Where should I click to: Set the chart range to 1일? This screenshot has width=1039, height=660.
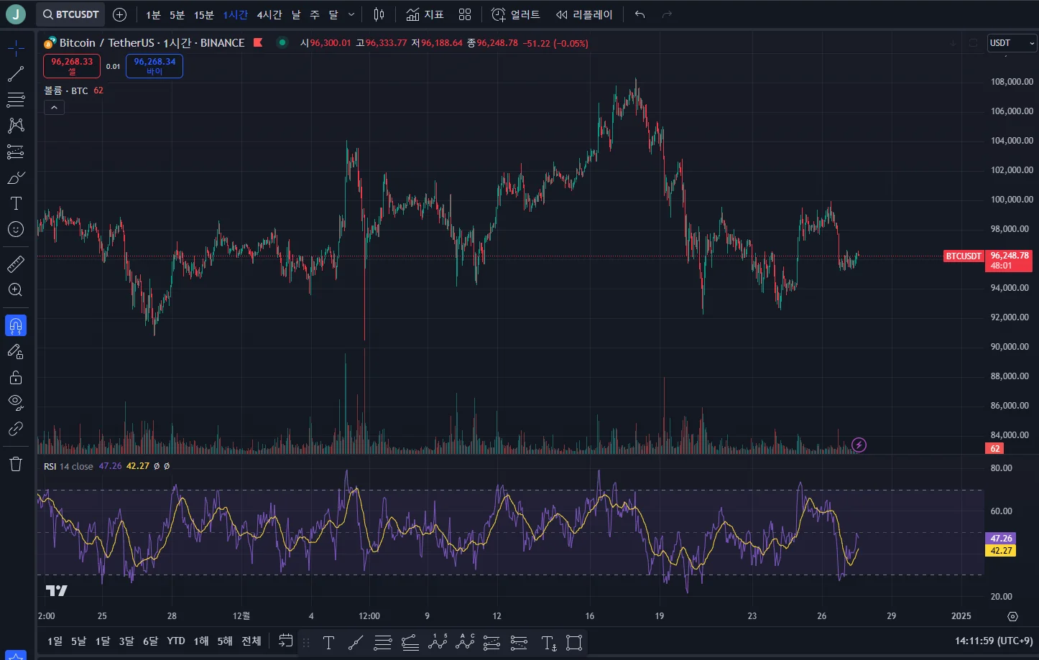[x=55, y=641]
